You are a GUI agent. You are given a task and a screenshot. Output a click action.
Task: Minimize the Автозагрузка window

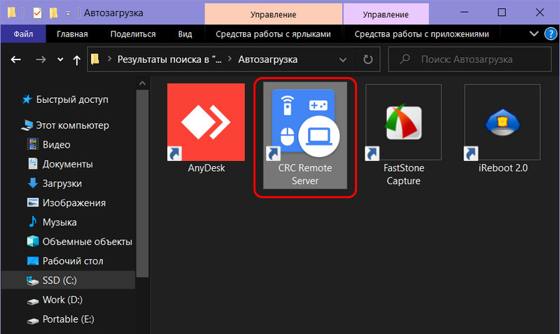click(x=464, y=13)
